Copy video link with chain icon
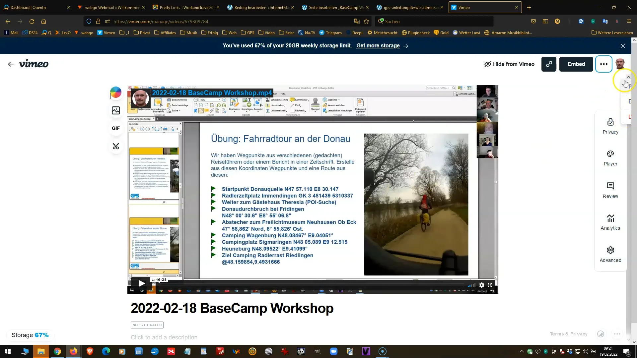 [549, 64]
